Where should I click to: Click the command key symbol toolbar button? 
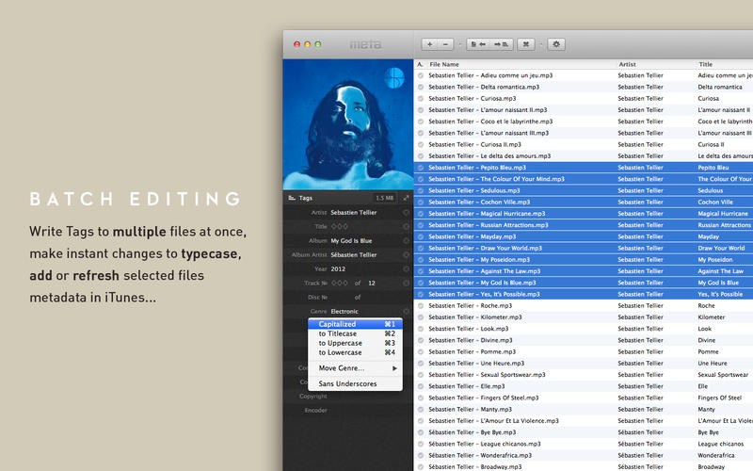click(527, 44)
